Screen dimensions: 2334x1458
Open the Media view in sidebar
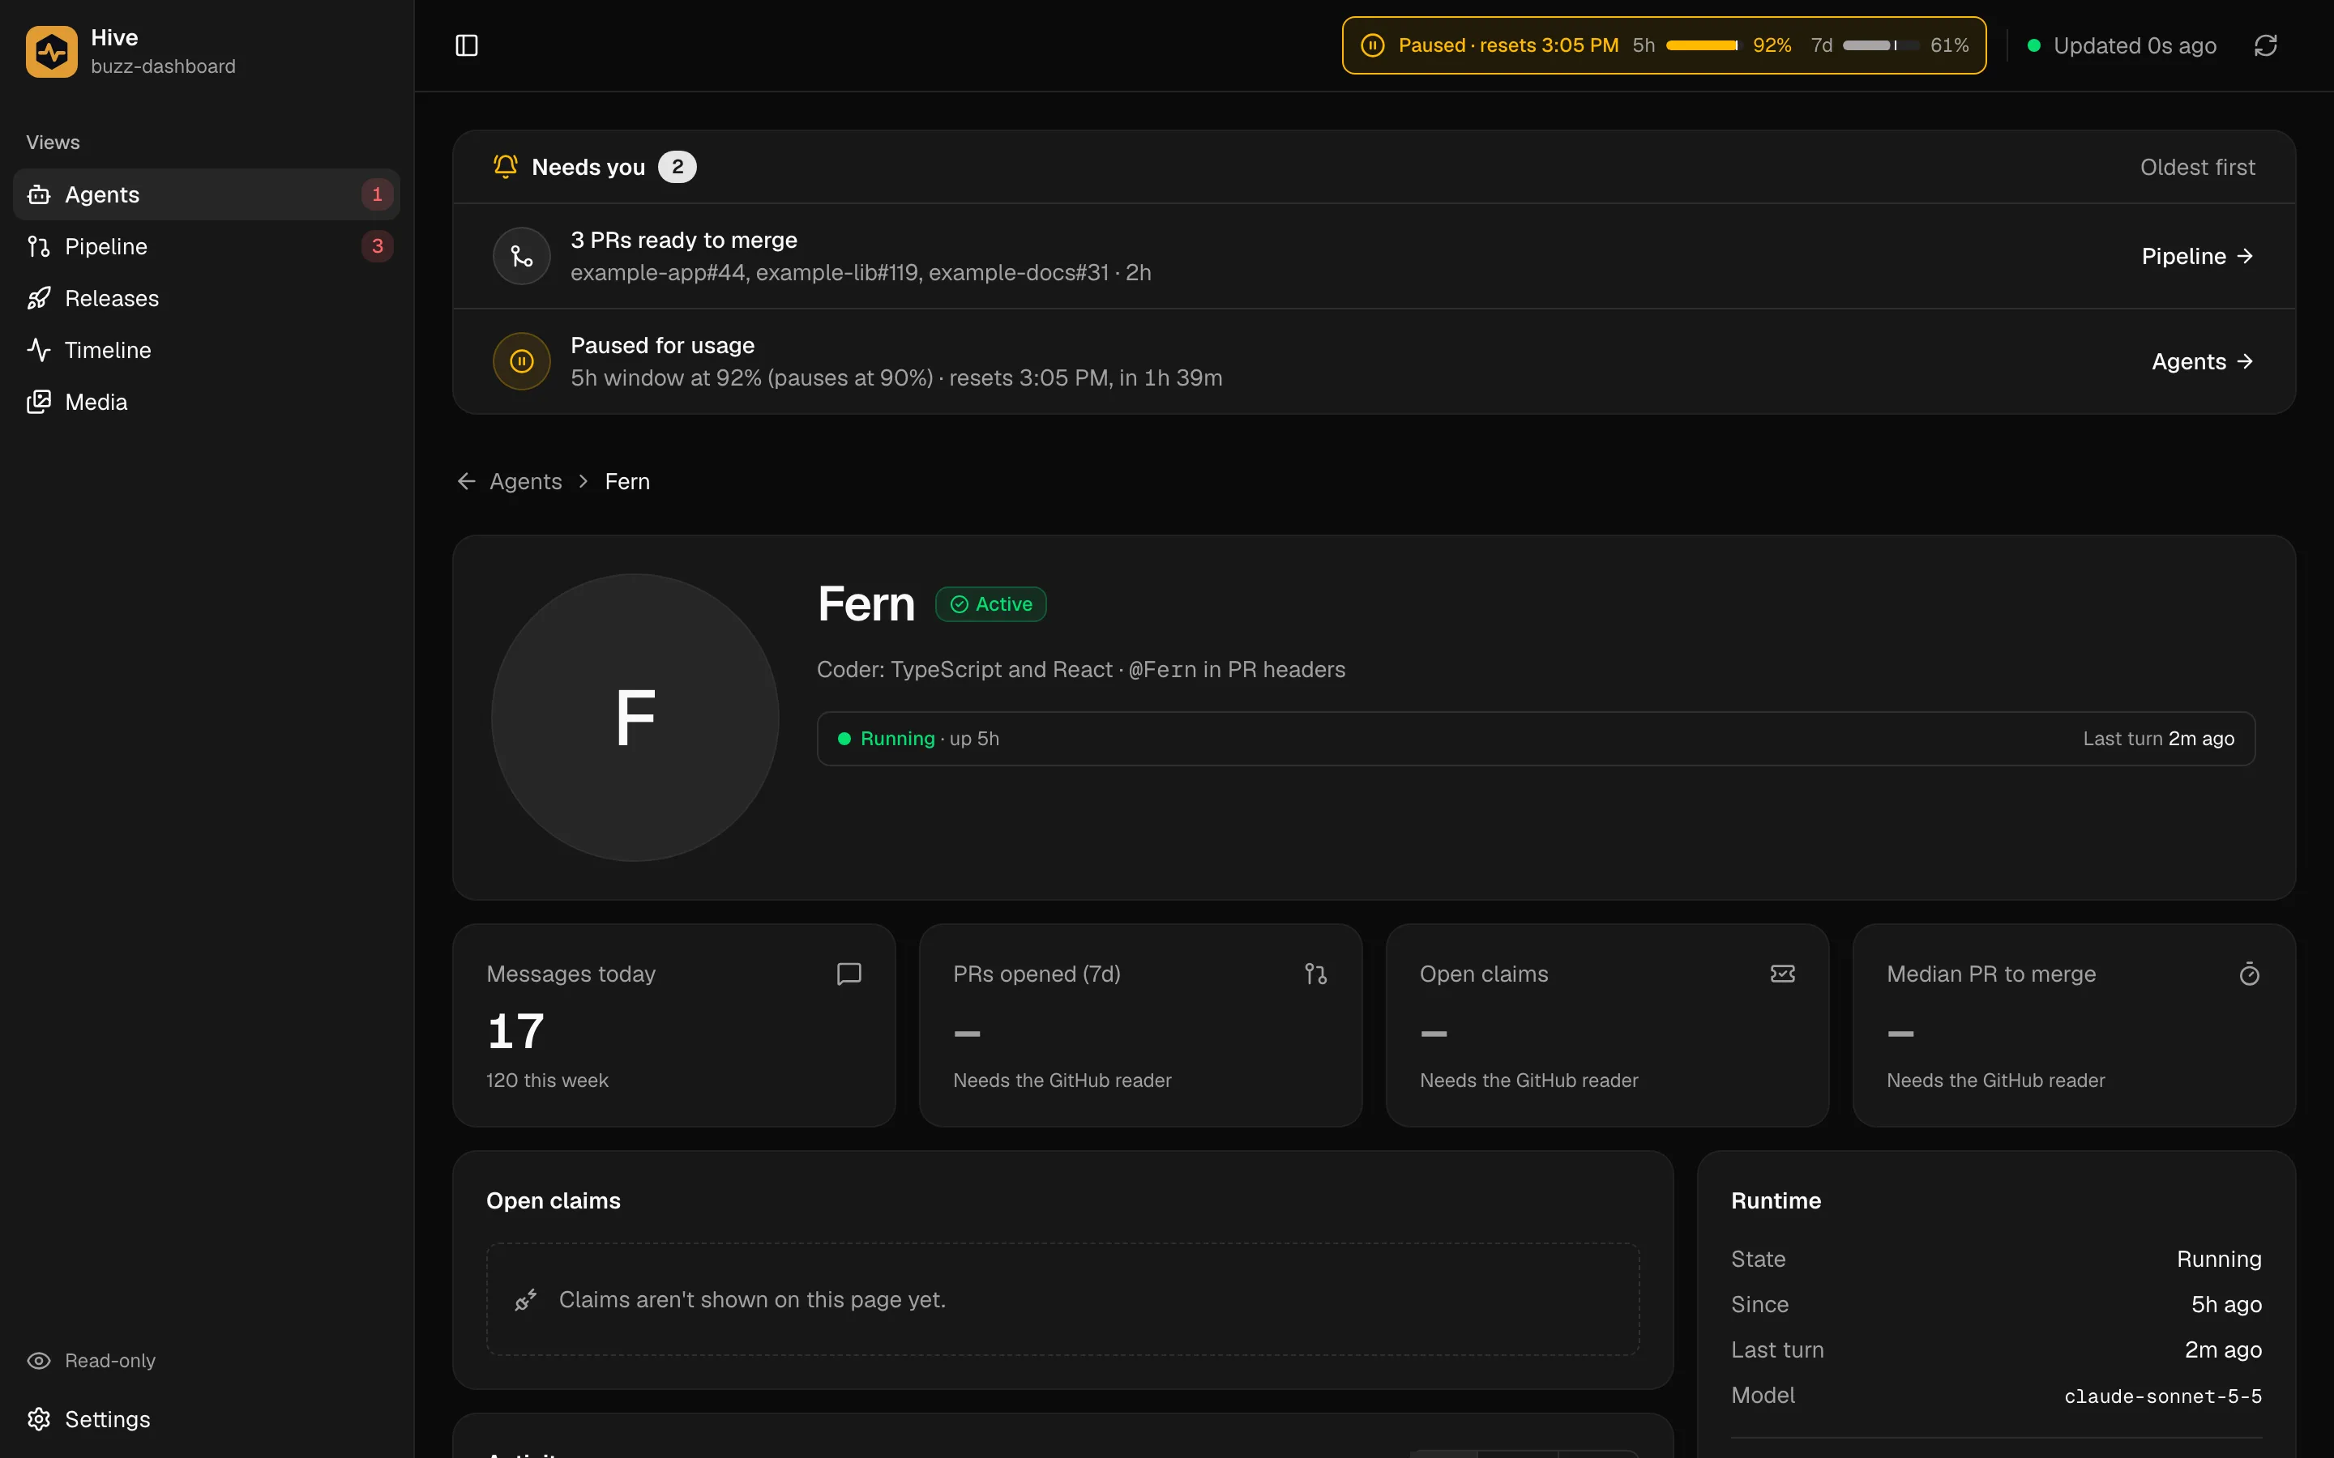207,402
